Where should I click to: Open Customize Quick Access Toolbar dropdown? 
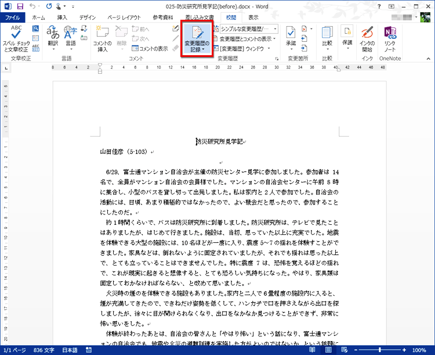click(x=73, y=6)
